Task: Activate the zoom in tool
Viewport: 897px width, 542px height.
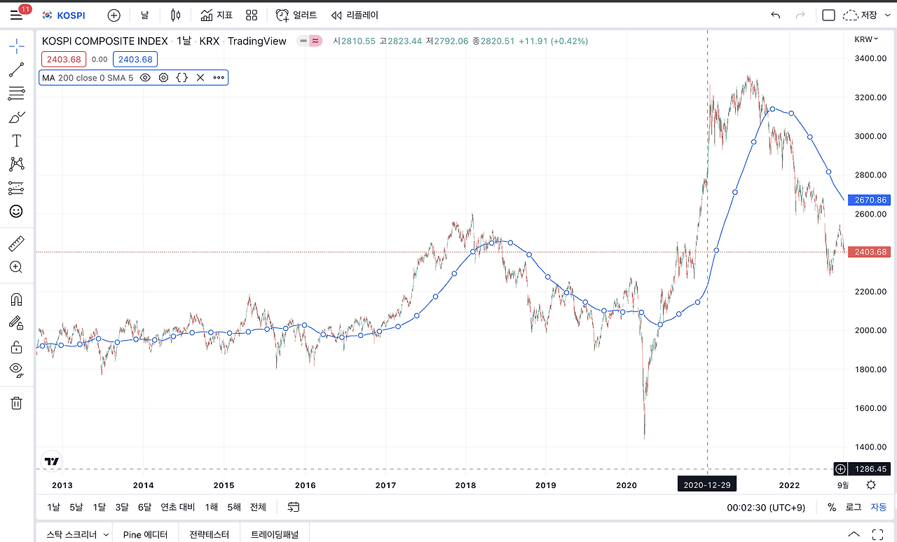Action: 17,267
